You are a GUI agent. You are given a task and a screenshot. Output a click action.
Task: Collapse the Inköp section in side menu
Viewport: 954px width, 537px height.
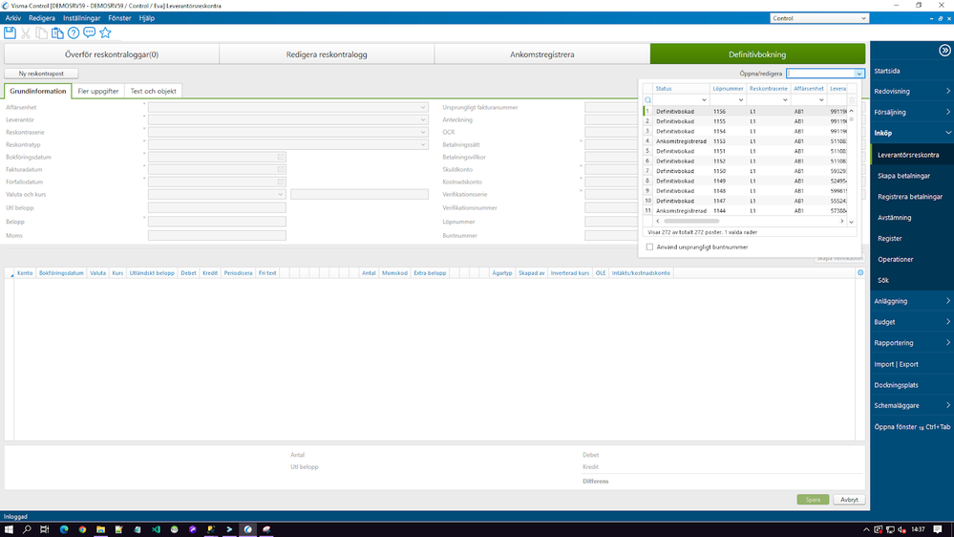point(911,133)
